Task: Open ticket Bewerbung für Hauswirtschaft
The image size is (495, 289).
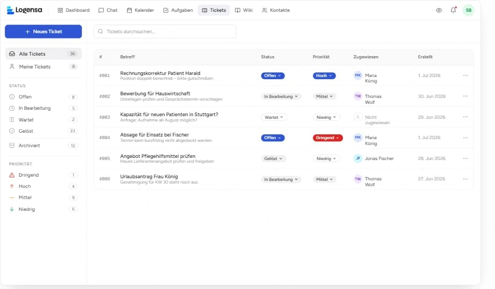Action: point(155,94)
